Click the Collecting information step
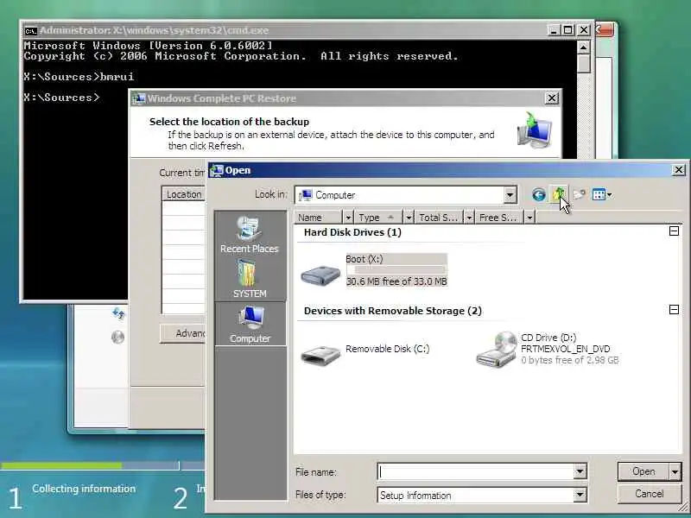Image resolution: width=691 pixels, height=518 pixels. point(84,489)
